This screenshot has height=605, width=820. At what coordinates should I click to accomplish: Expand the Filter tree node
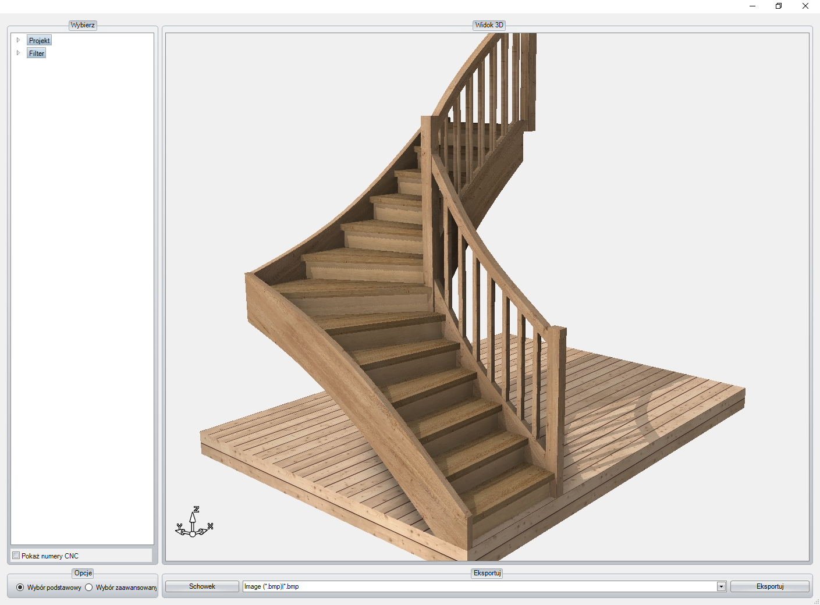coord(18,53)
